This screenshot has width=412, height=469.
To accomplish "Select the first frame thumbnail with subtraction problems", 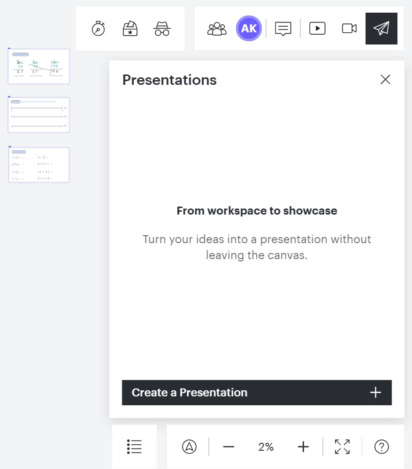I will (38, 67).
